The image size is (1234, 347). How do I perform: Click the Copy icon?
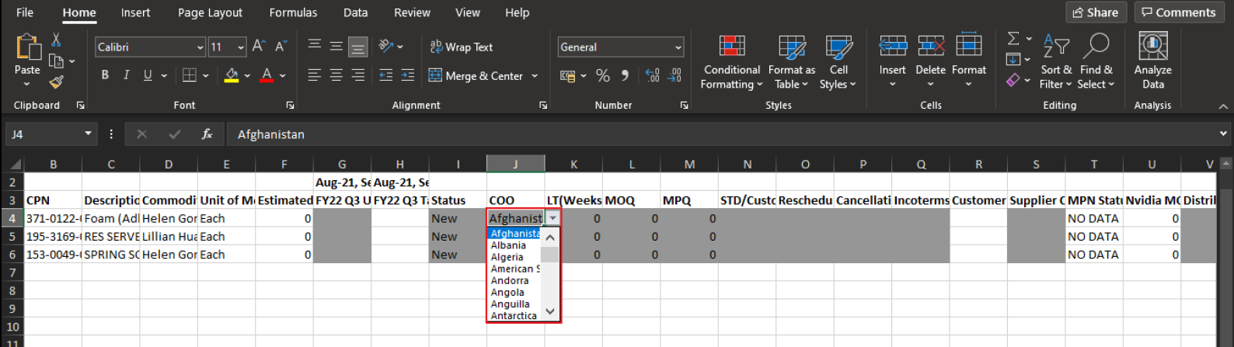click(x=56, y=61)
